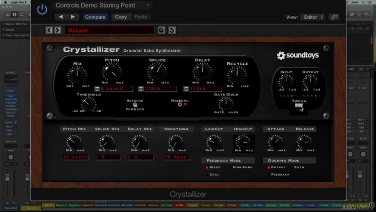Click the Delay value stepper arrows
376x212 pixels.
point(186,89)
